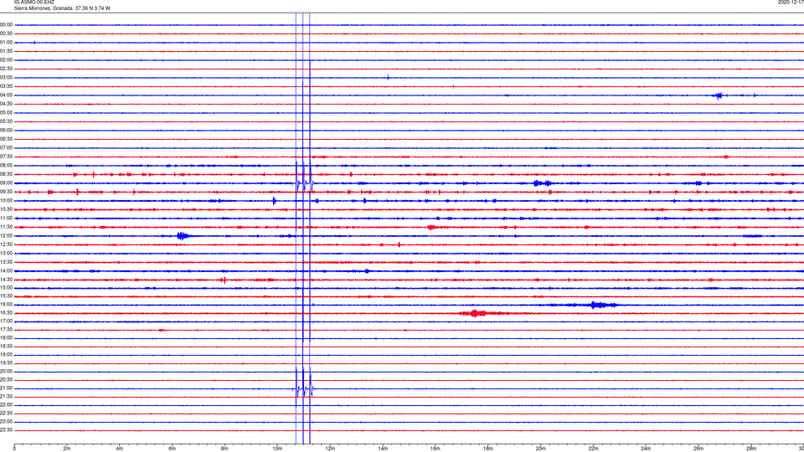Select the 04:00 trace time label
The width and height of the screenshot is (804, 452).
6,95
